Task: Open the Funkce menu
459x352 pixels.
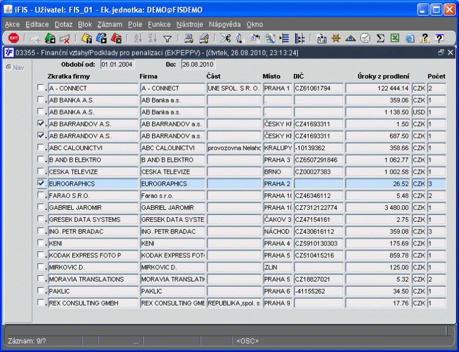Action: [160, 25]
